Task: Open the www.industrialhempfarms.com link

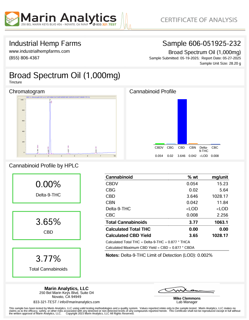Action: (39, 51)
